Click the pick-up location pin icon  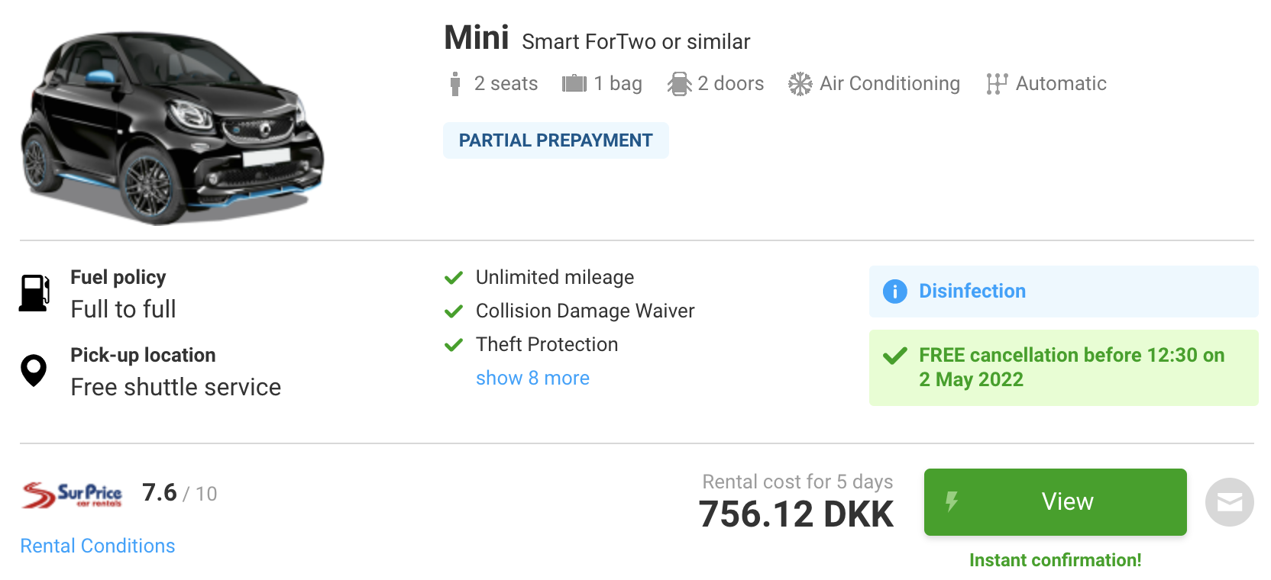click(x=34, y=371)
